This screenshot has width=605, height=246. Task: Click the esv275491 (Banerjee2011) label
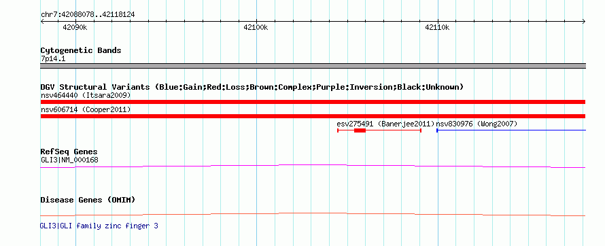386,124
